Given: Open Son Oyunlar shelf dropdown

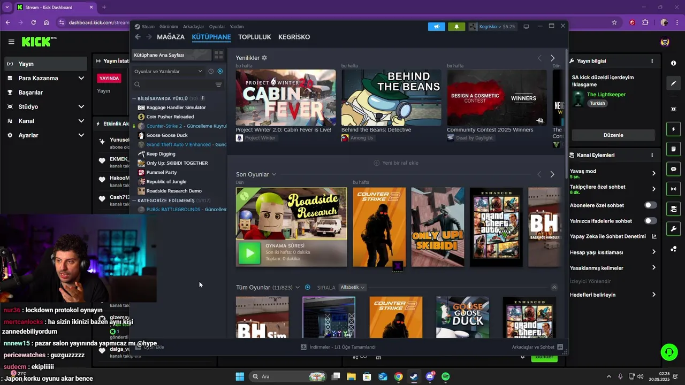Looking at the screenshot, I should (273, 174).
